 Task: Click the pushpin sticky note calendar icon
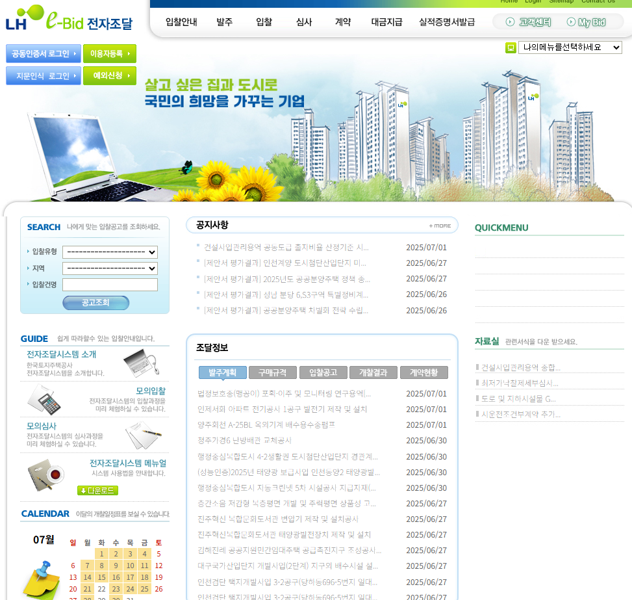tap(42, 579)
